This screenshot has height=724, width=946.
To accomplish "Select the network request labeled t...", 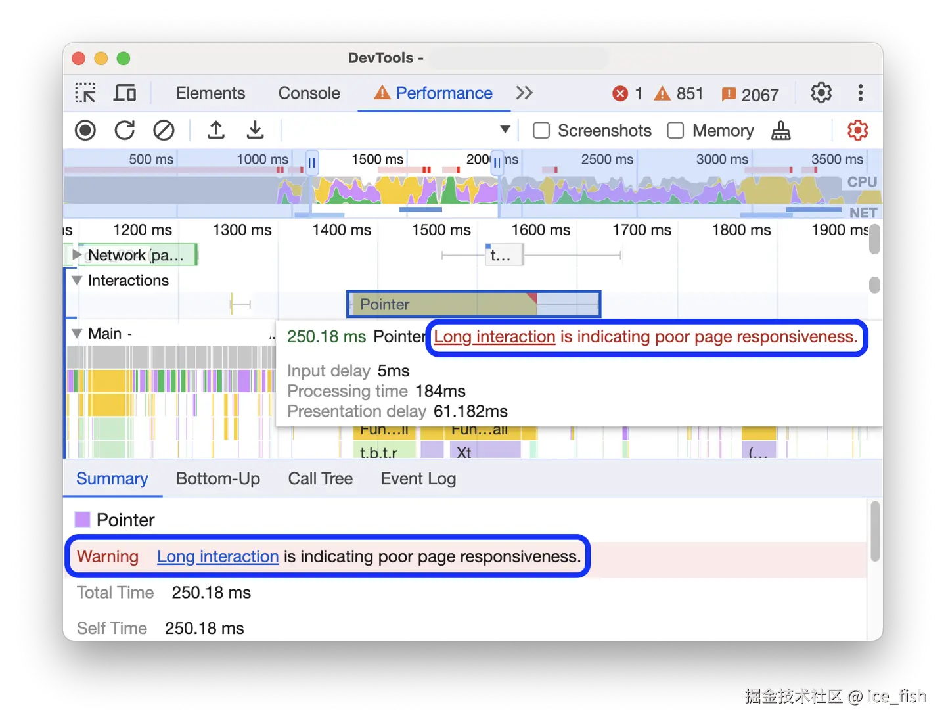I will click(504, 255).
